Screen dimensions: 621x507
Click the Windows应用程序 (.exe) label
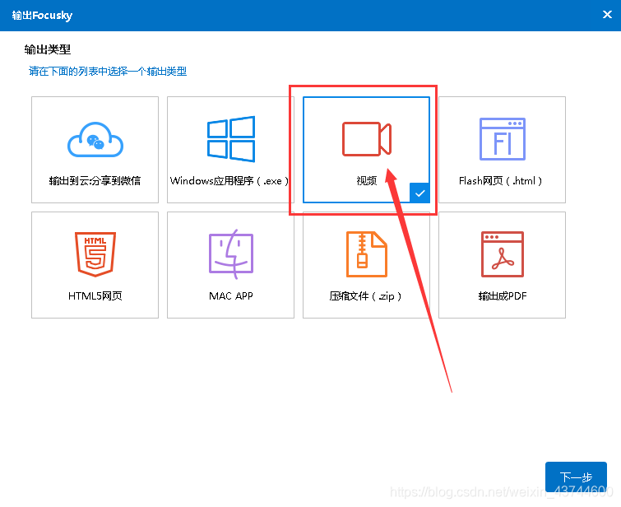(x=229, y=181)
